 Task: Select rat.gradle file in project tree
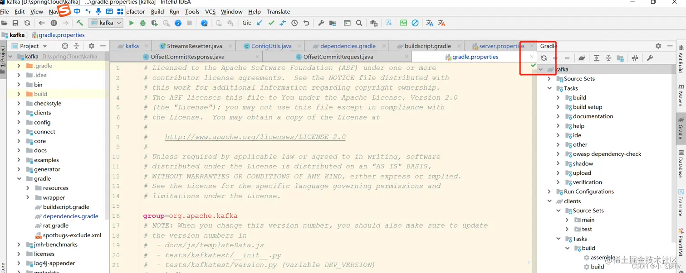55,225
